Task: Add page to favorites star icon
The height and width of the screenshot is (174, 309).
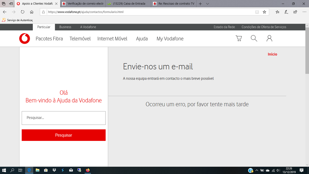Action: (264, 12)
